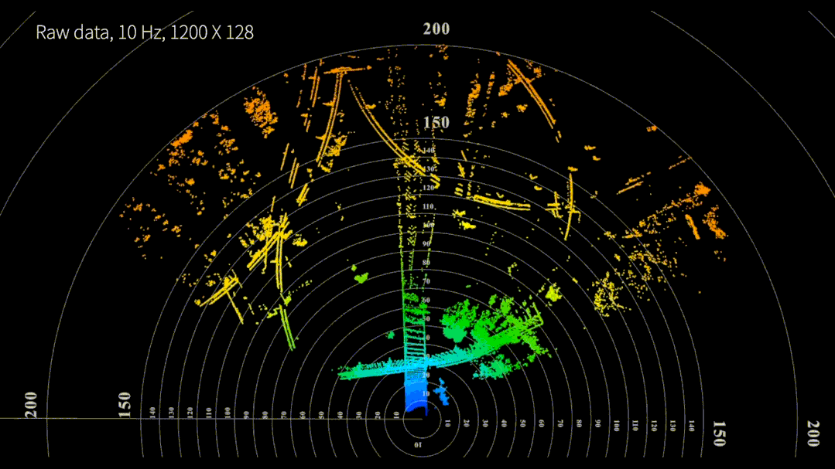Select the 200 label on the left horizontal axis

click(x=31, y=404)
